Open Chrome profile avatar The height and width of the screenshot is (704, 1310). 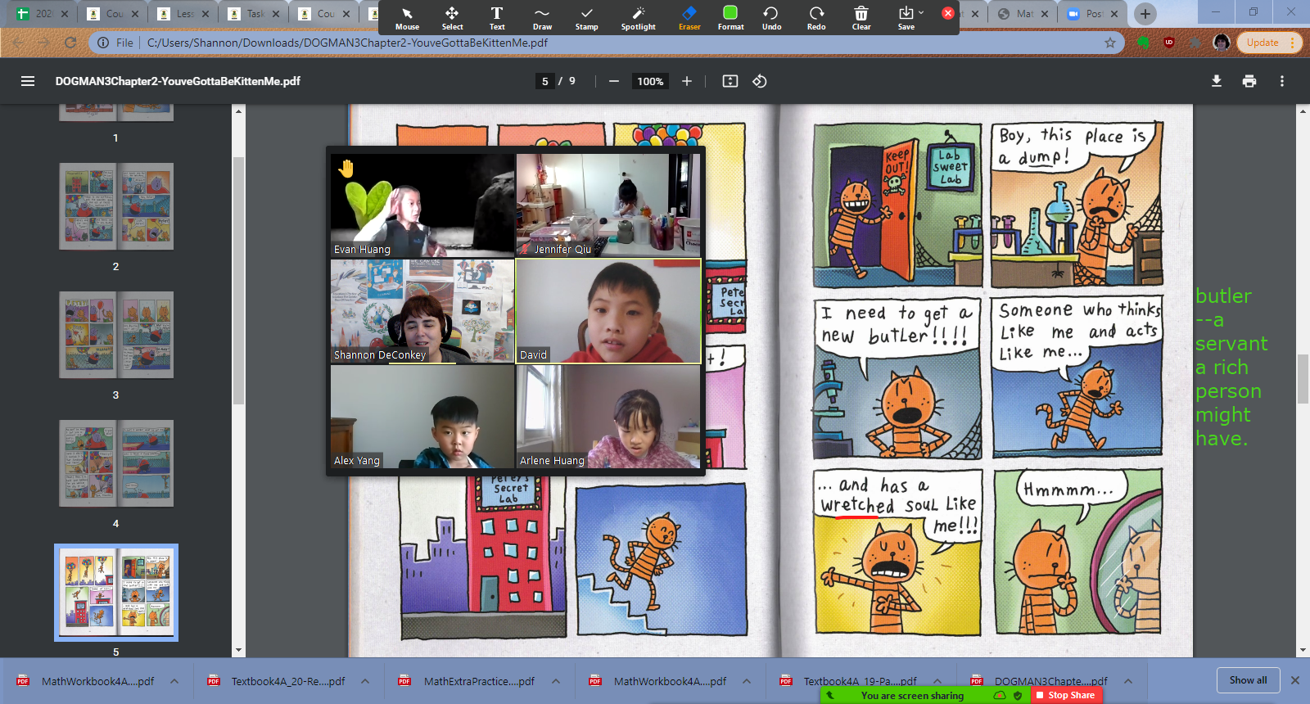click(x=1222, y=43)
